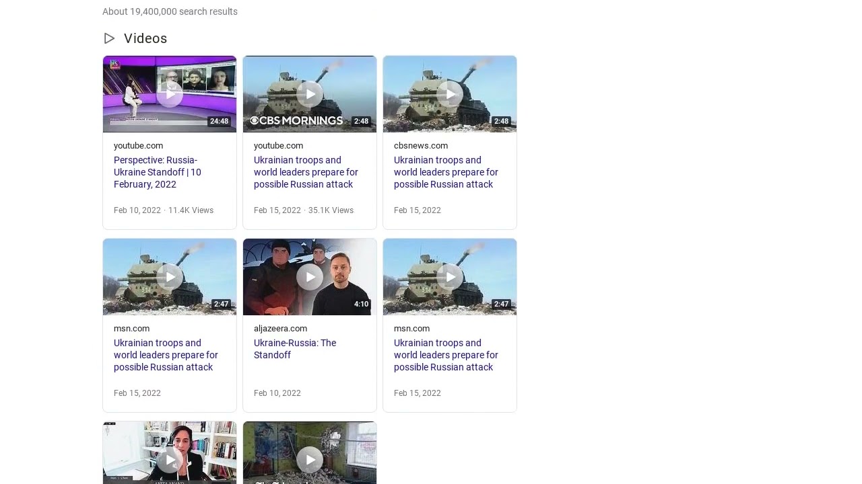Click the 24:48 duration badge
Screen dimensions: 862x484
pyautogui.click(x=220, y=122)
